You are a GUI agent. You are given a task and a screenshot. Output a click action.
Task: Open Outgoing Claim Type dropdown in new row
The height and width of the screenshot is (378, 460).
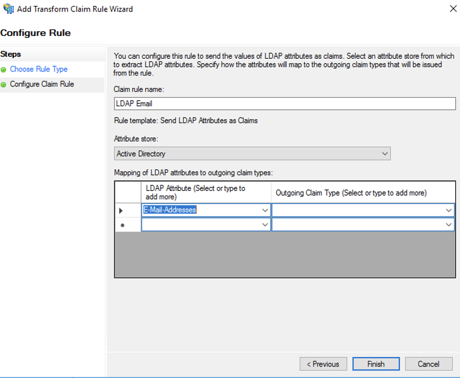pyautogui.click(x=449, y=224)
